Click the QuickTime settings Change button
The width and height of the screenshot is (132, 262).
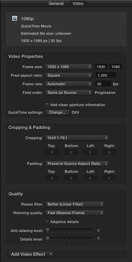pyautogui.click(x=57, y=112)
